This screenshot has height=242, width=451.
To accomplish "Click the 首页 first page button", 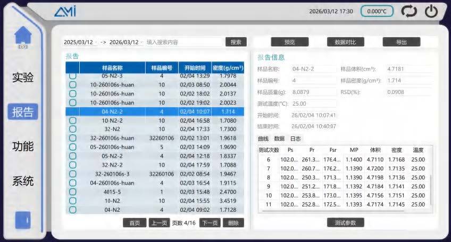I will pos(135,223).
